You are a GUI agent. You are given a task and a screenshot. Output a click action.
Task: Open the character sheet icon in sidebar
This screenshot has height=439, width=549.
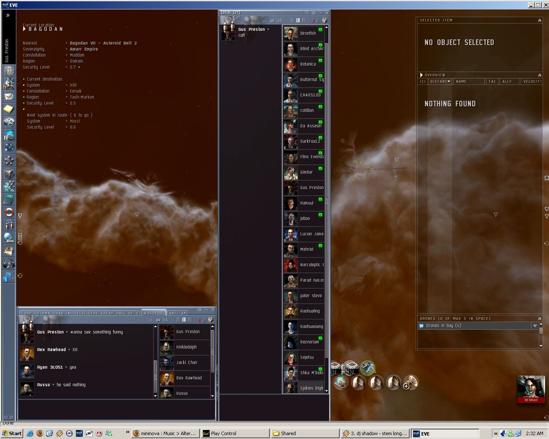point(9,70)
